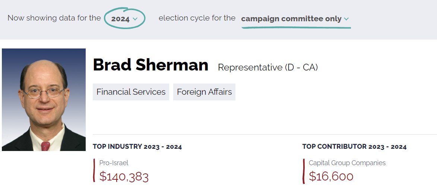The width and height of the screenshot is (437, 195).
Task: Click the "TOP CONTRIBUTOR 2023 - 2024" heading
Action: (354, 147)
